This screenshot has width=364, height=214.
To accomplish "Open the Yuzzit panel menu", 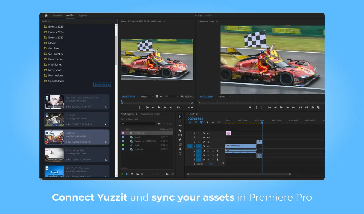I will [50, 21].
